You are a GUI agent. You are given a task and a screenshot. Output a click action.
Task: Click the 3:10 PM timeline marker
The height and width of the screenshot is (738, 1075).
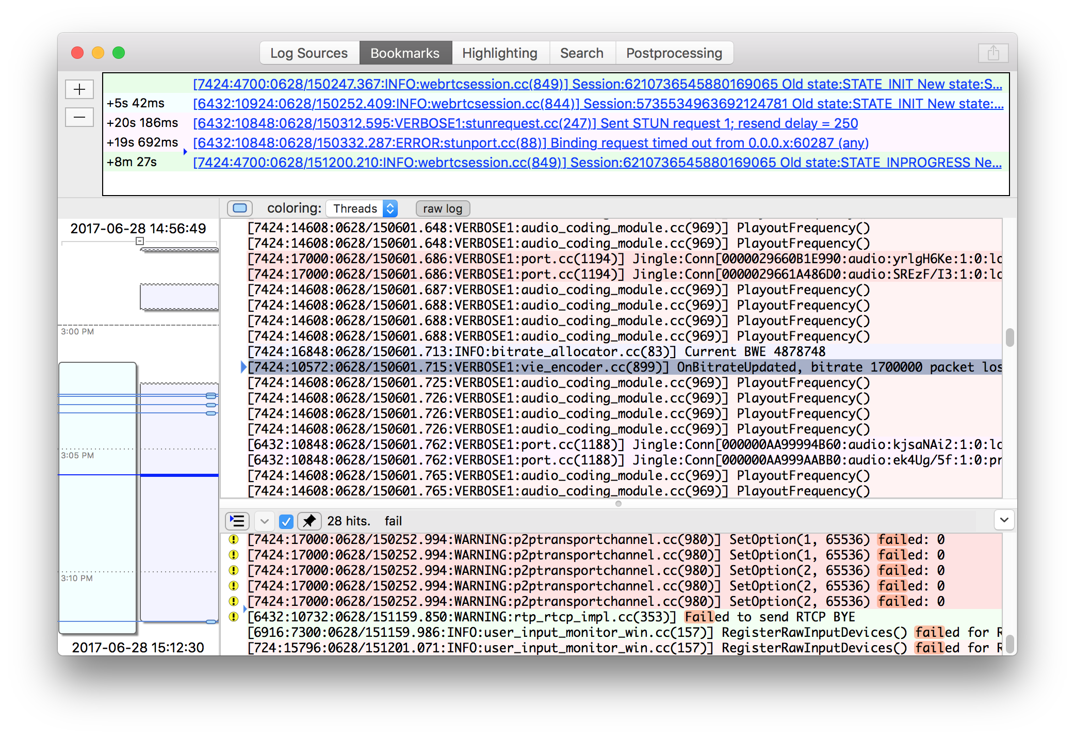pos(77,578)
